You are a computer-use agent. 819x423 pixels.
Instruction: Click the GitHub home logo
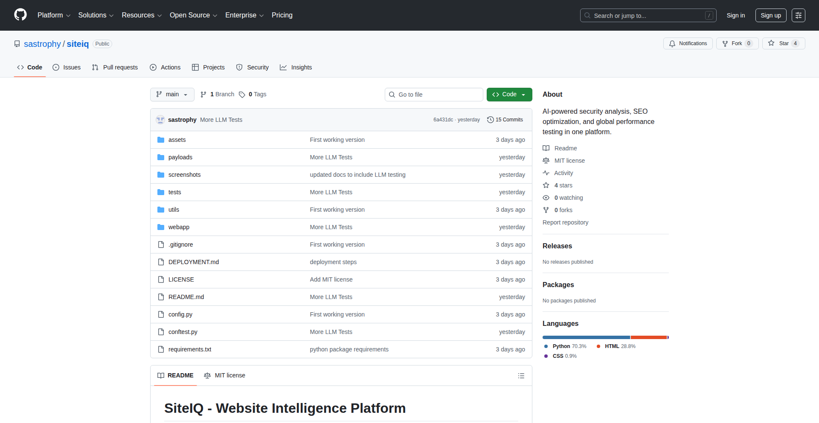(20, 15)
